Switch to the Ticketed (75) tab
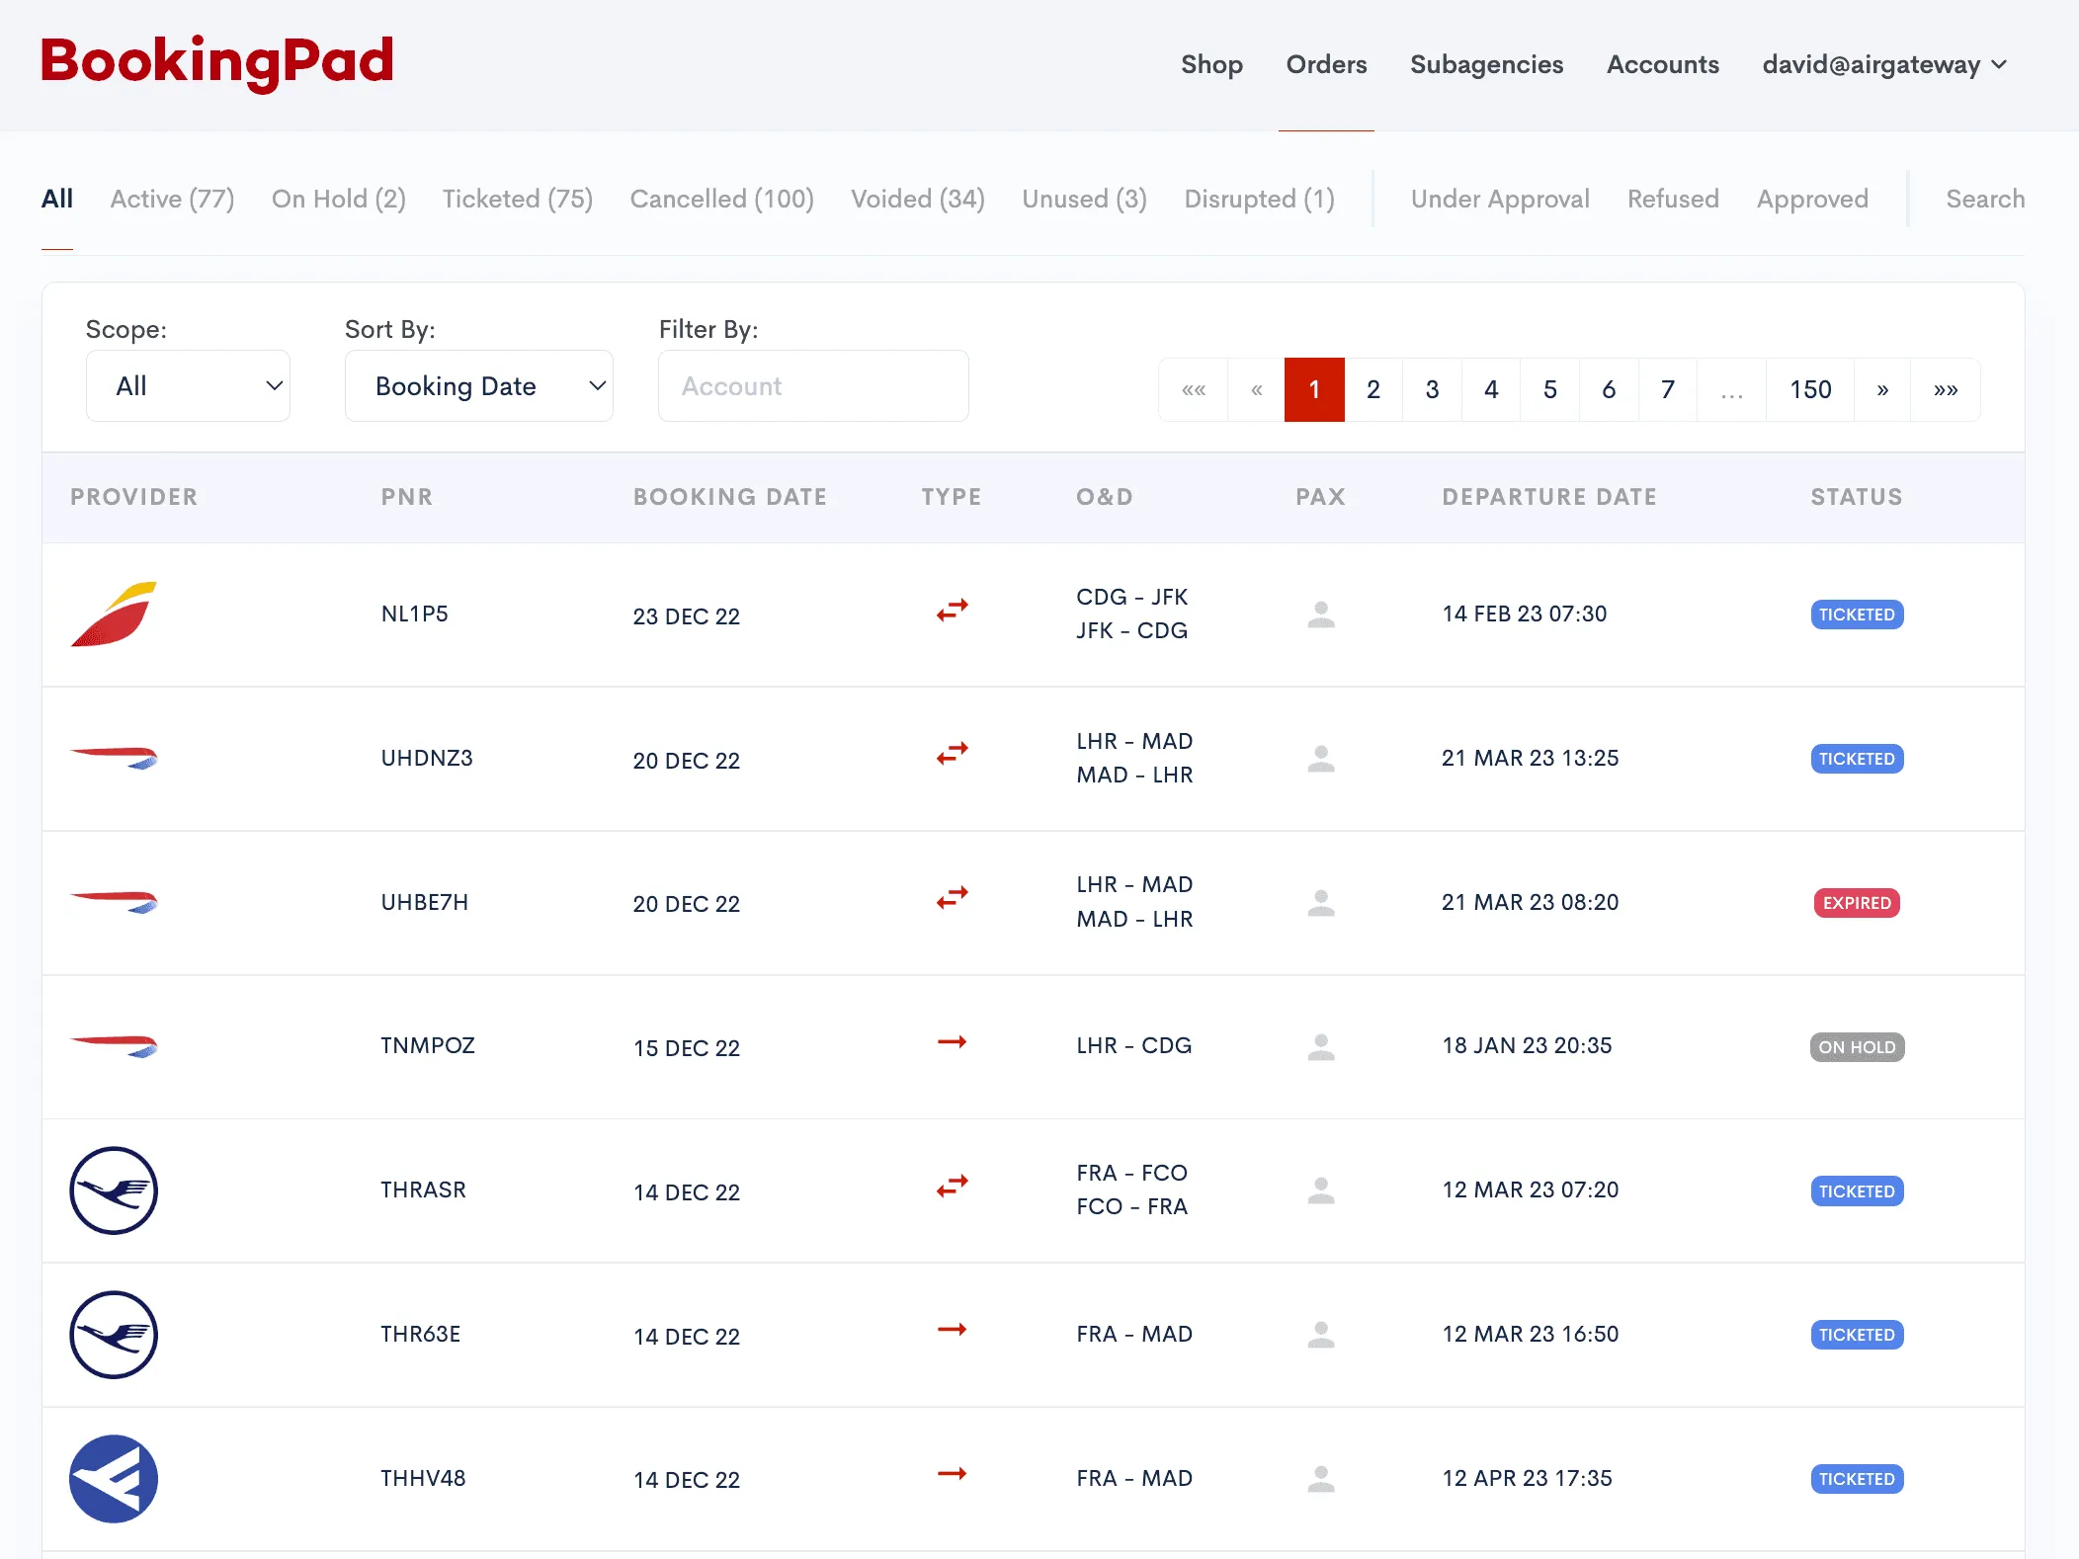Viewport: 2079px width, 1559px height. pyautogui.click(x=517, y=200)
